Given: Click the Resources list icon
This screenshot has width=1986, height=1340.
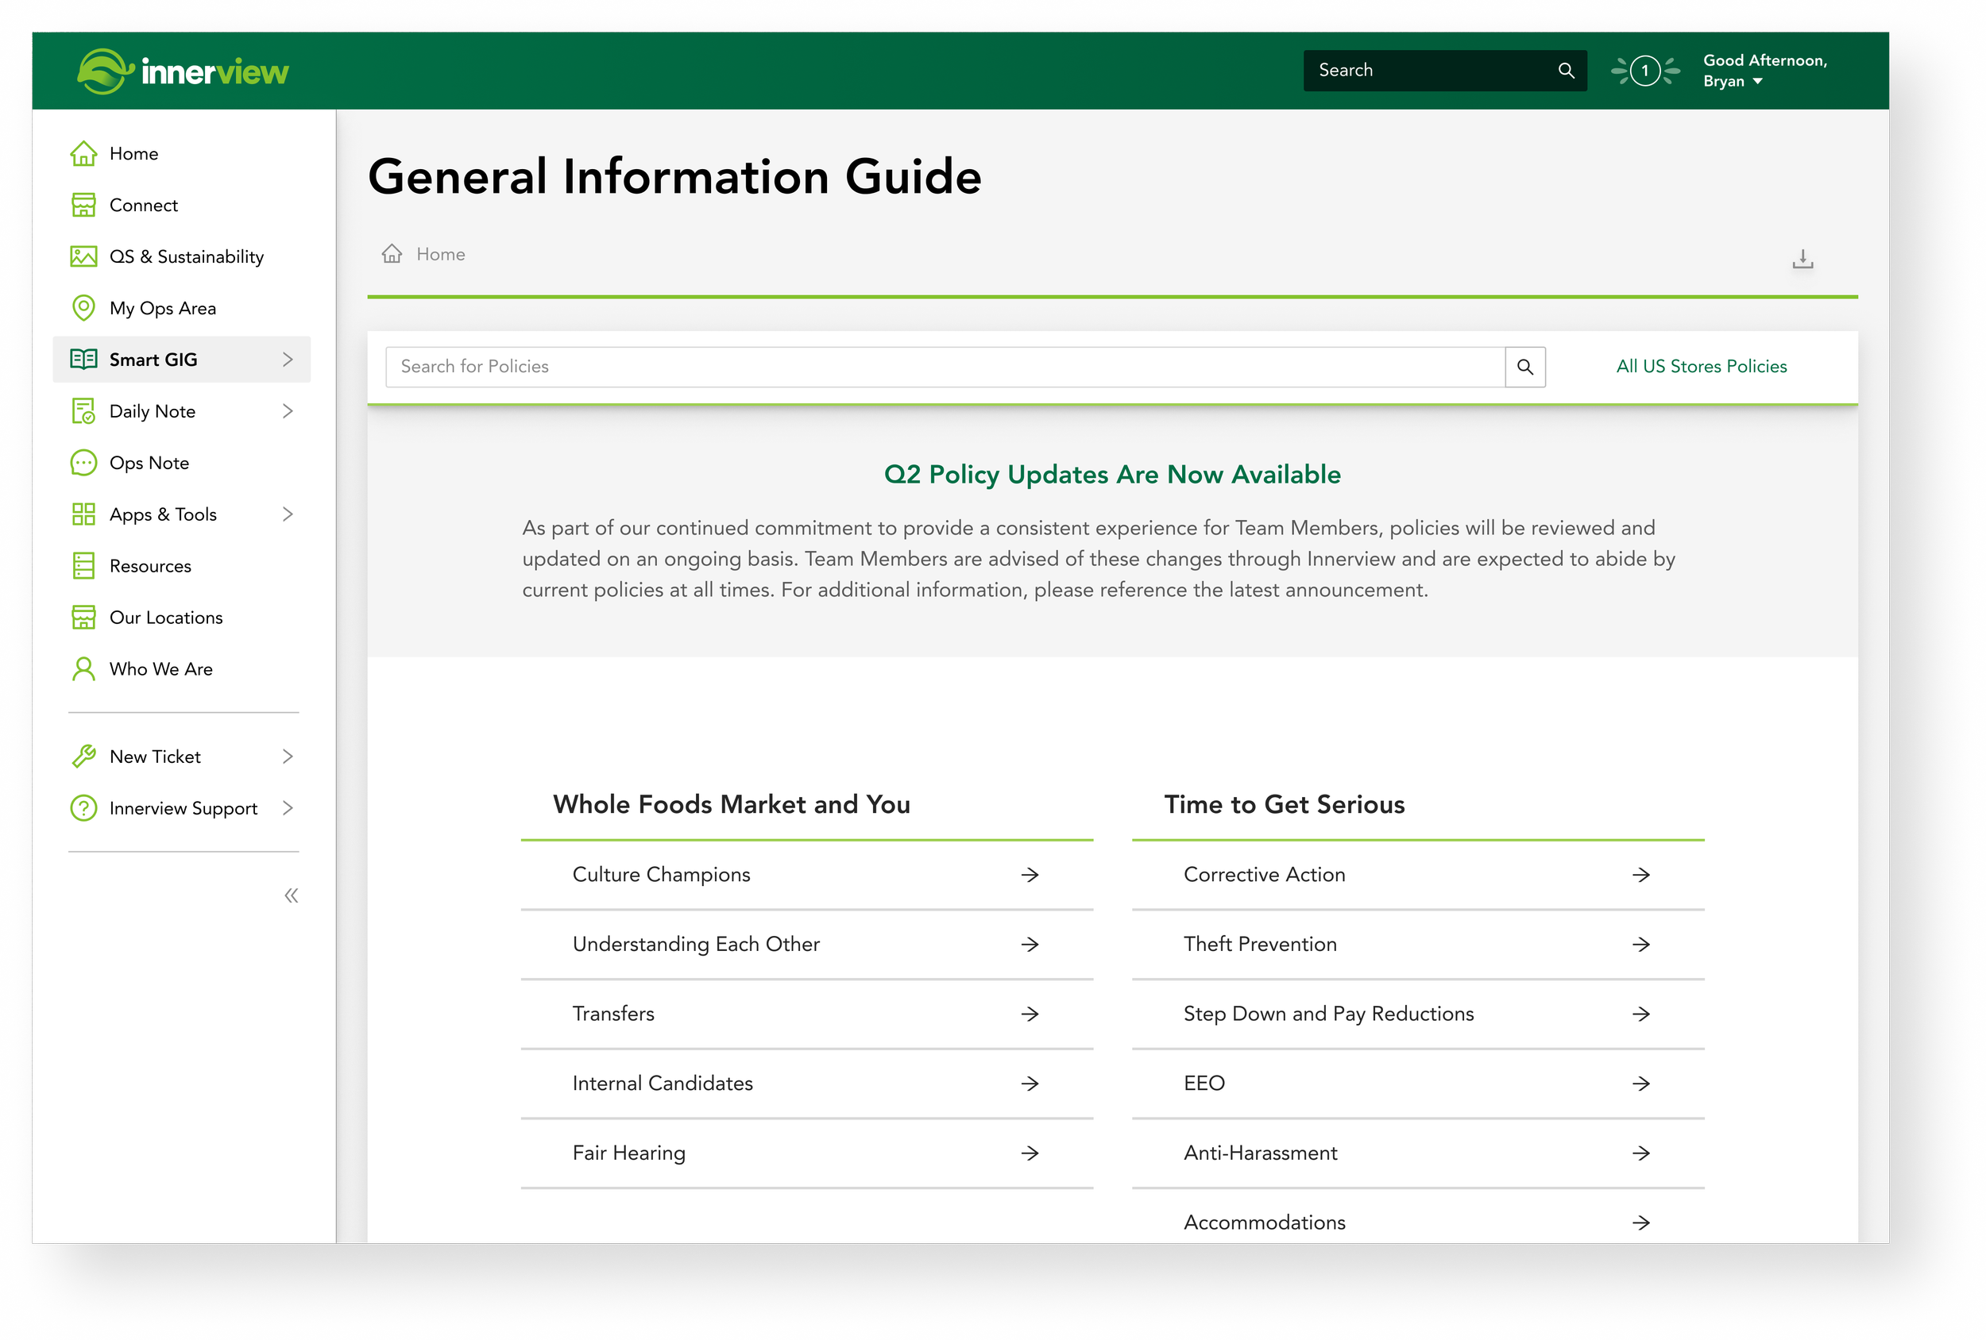Looking at the screenshot, I should (83, 565).
